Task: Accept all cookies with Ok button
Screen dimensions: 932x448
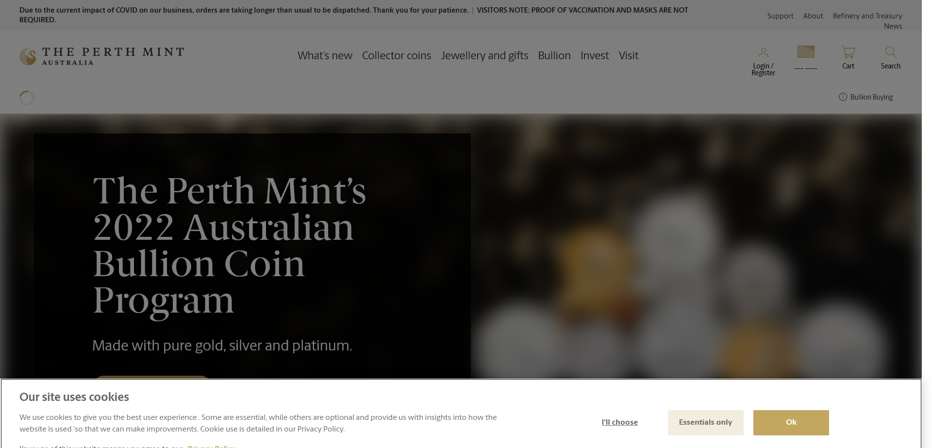Action: (791, 423)
